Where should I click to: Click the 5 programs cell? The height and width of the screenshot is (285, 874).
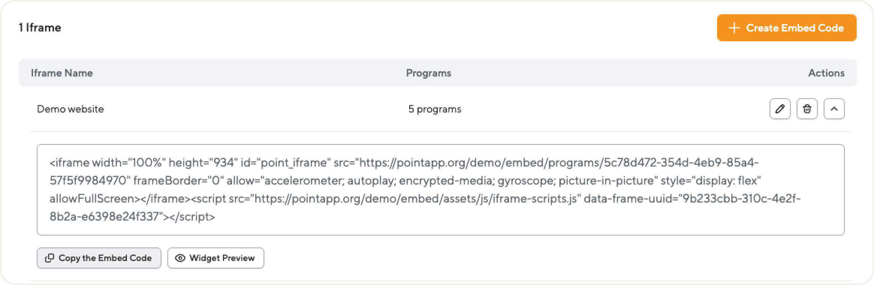point(434,109)
